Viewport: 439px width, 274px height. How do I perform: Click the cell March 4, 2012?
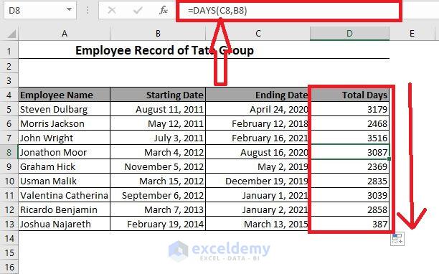click(158, 152)
